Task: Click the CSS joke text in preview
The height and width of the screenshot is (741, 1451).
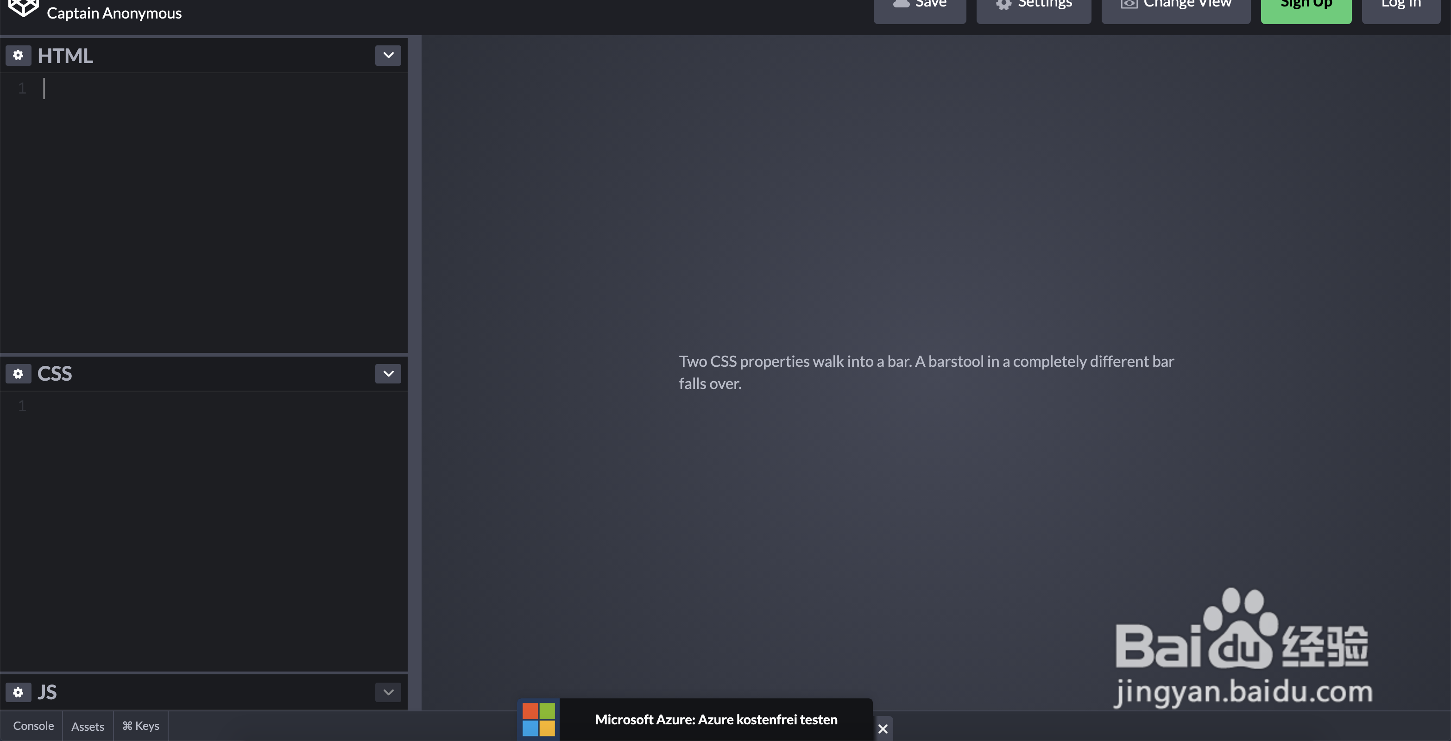Action: coord(926,372)
